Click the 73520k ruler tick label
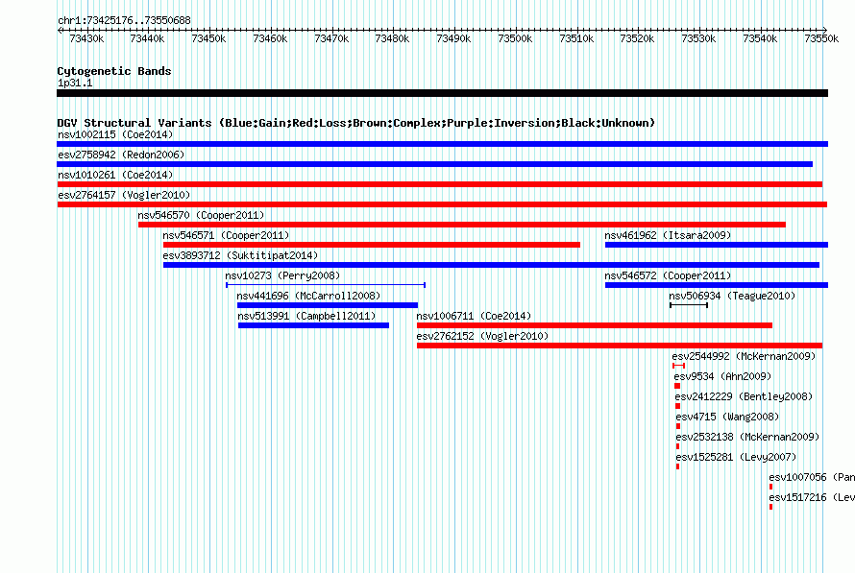Viewport: 855px width, 573px height. point(638,38)
